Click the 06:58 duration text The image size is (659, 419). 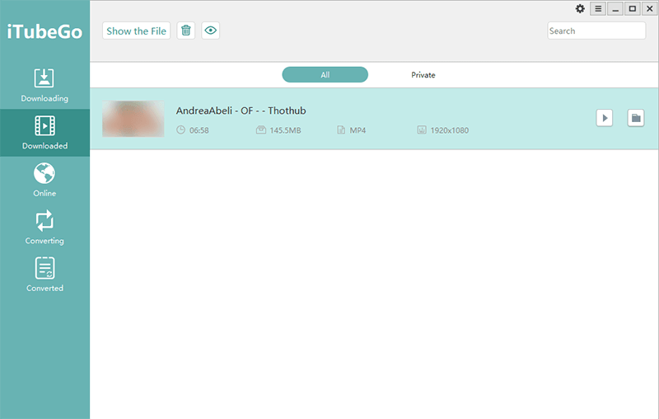pos(199,130)
